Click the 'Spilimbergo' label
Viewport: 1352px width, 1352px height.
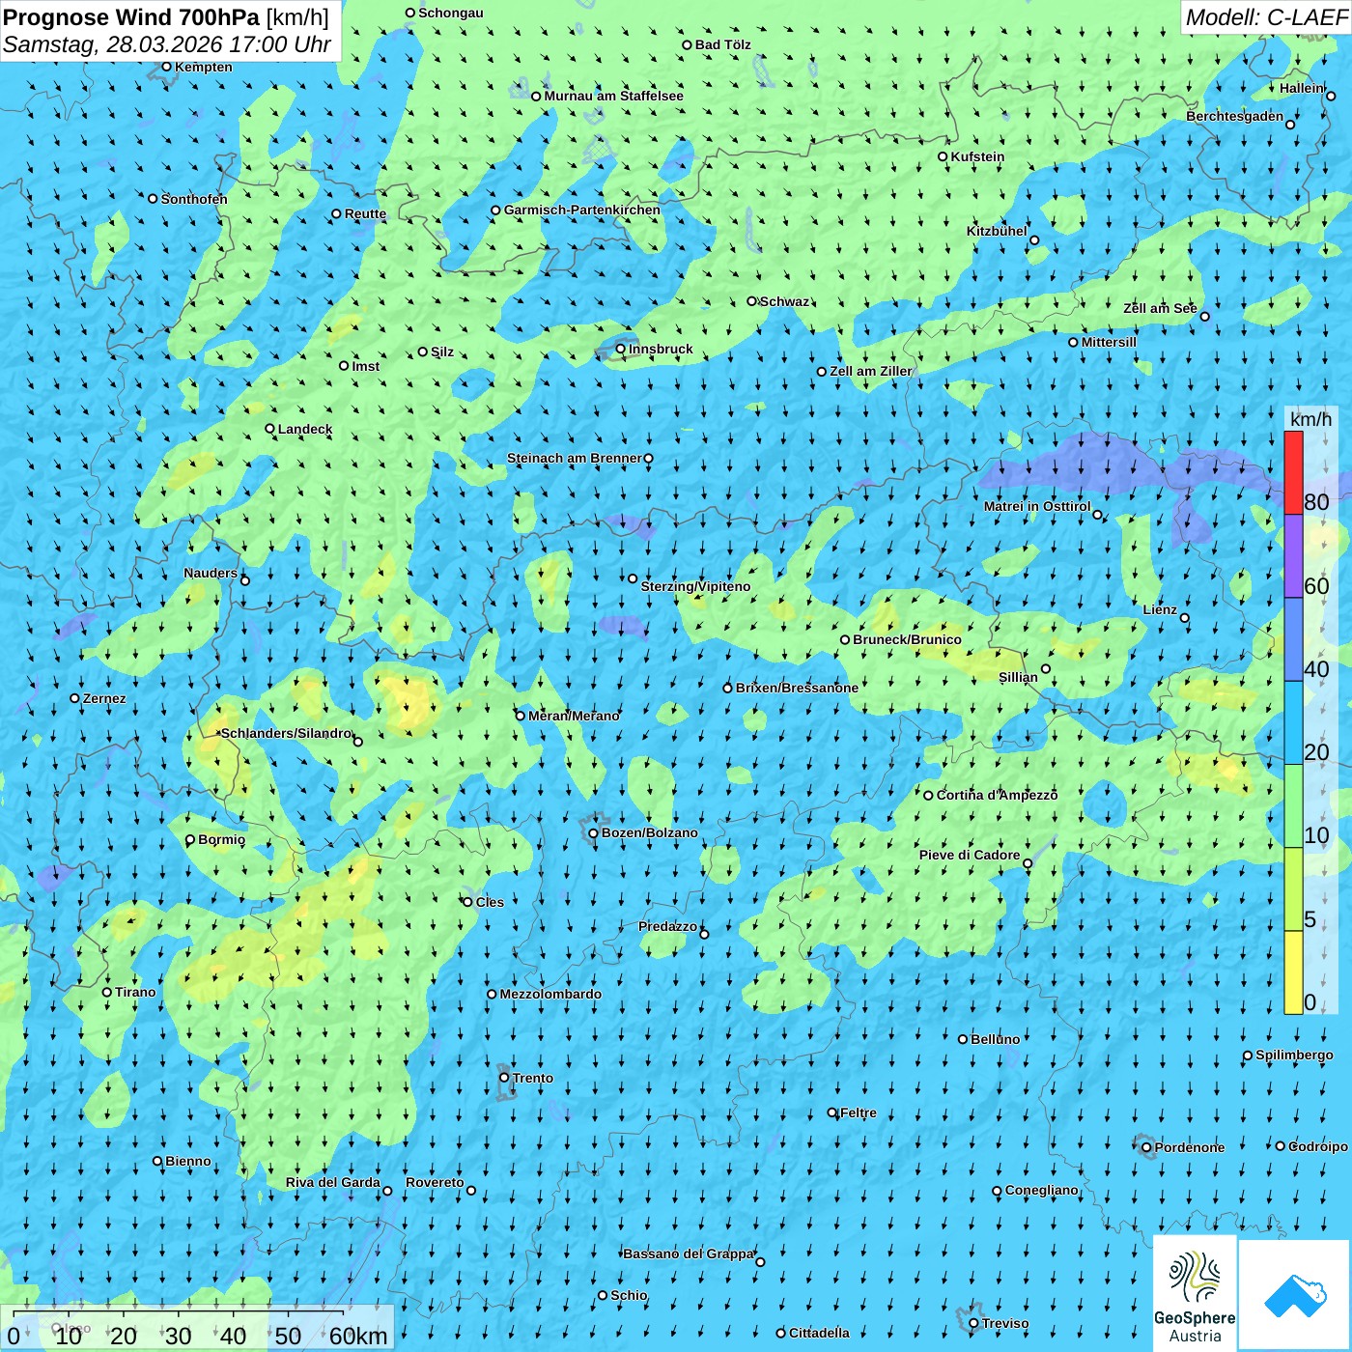[x=1294, y=1055]
